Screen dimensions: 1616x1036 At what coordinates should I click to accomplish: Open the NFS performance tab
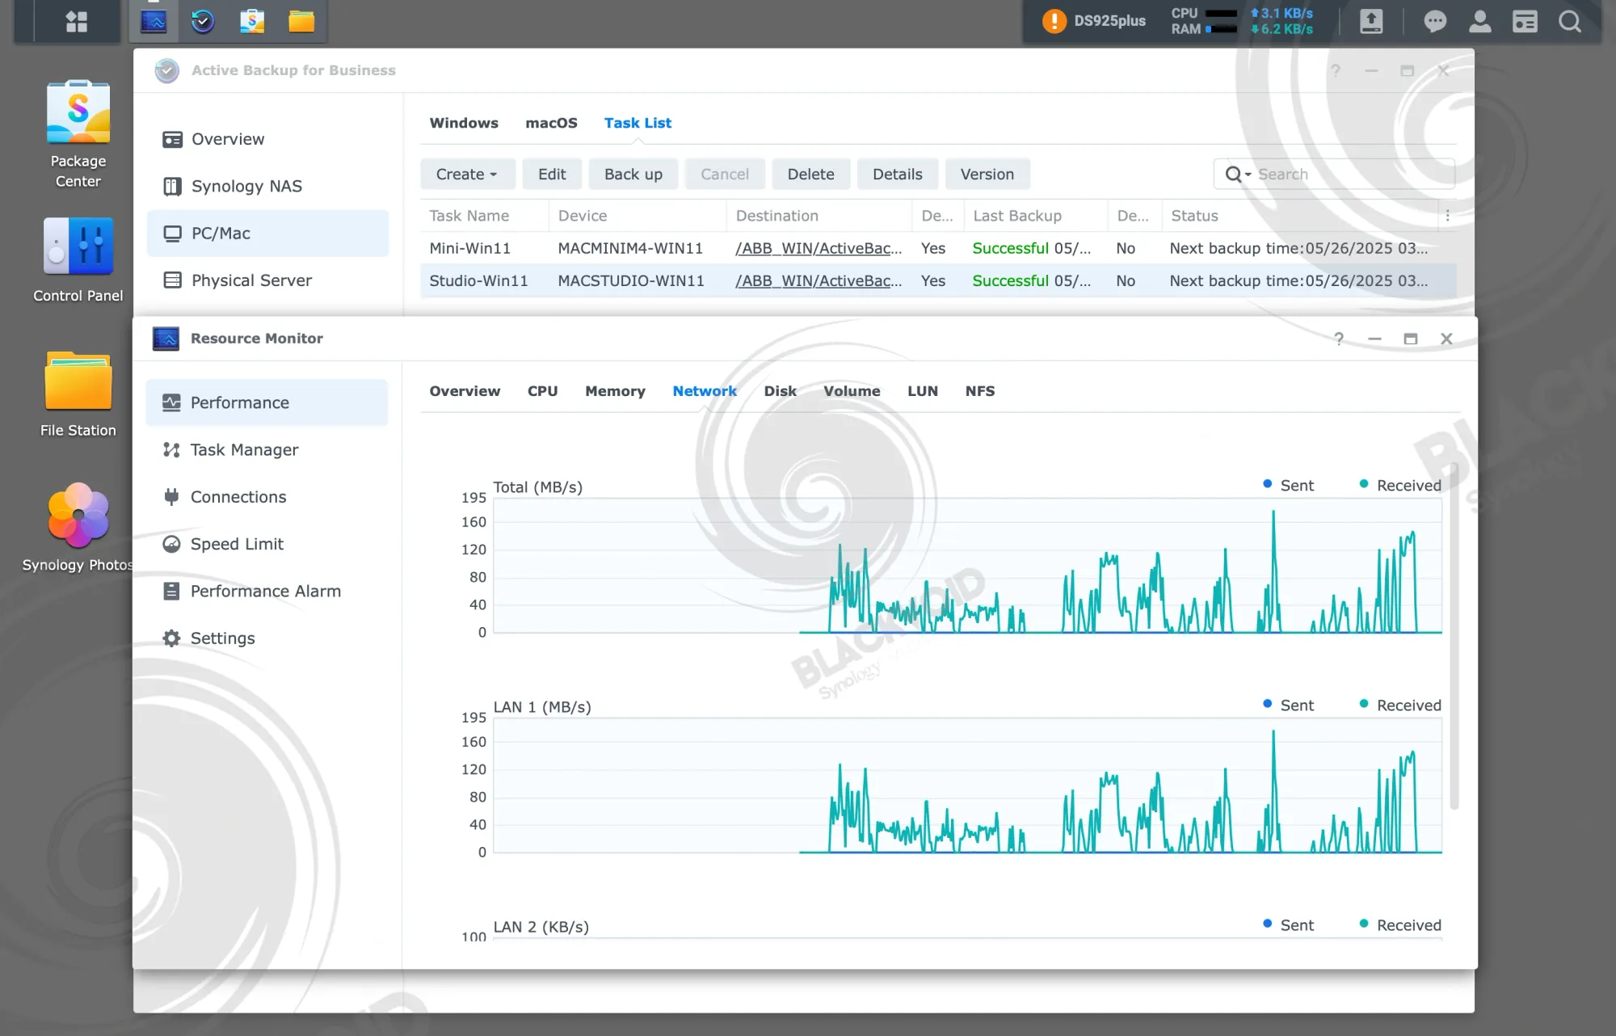coord(979,391)
